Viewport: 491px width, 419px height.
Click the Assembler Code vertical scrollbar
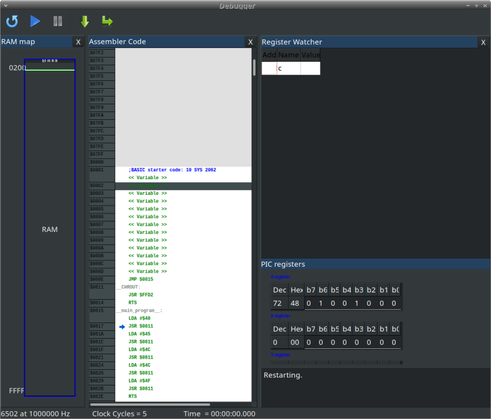[x=254, y=66]
